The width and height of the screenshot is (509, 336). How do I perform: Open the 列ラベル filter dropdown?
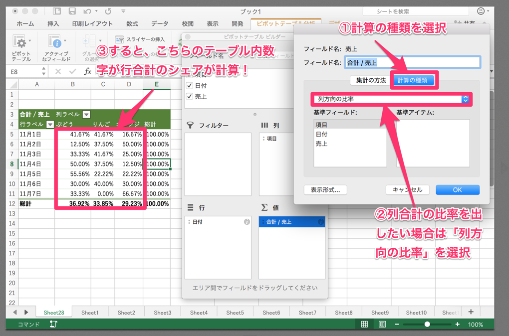86,115
